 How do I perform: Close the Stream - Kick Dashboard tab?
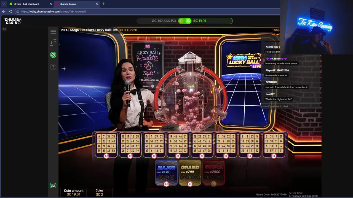(51, 4)
